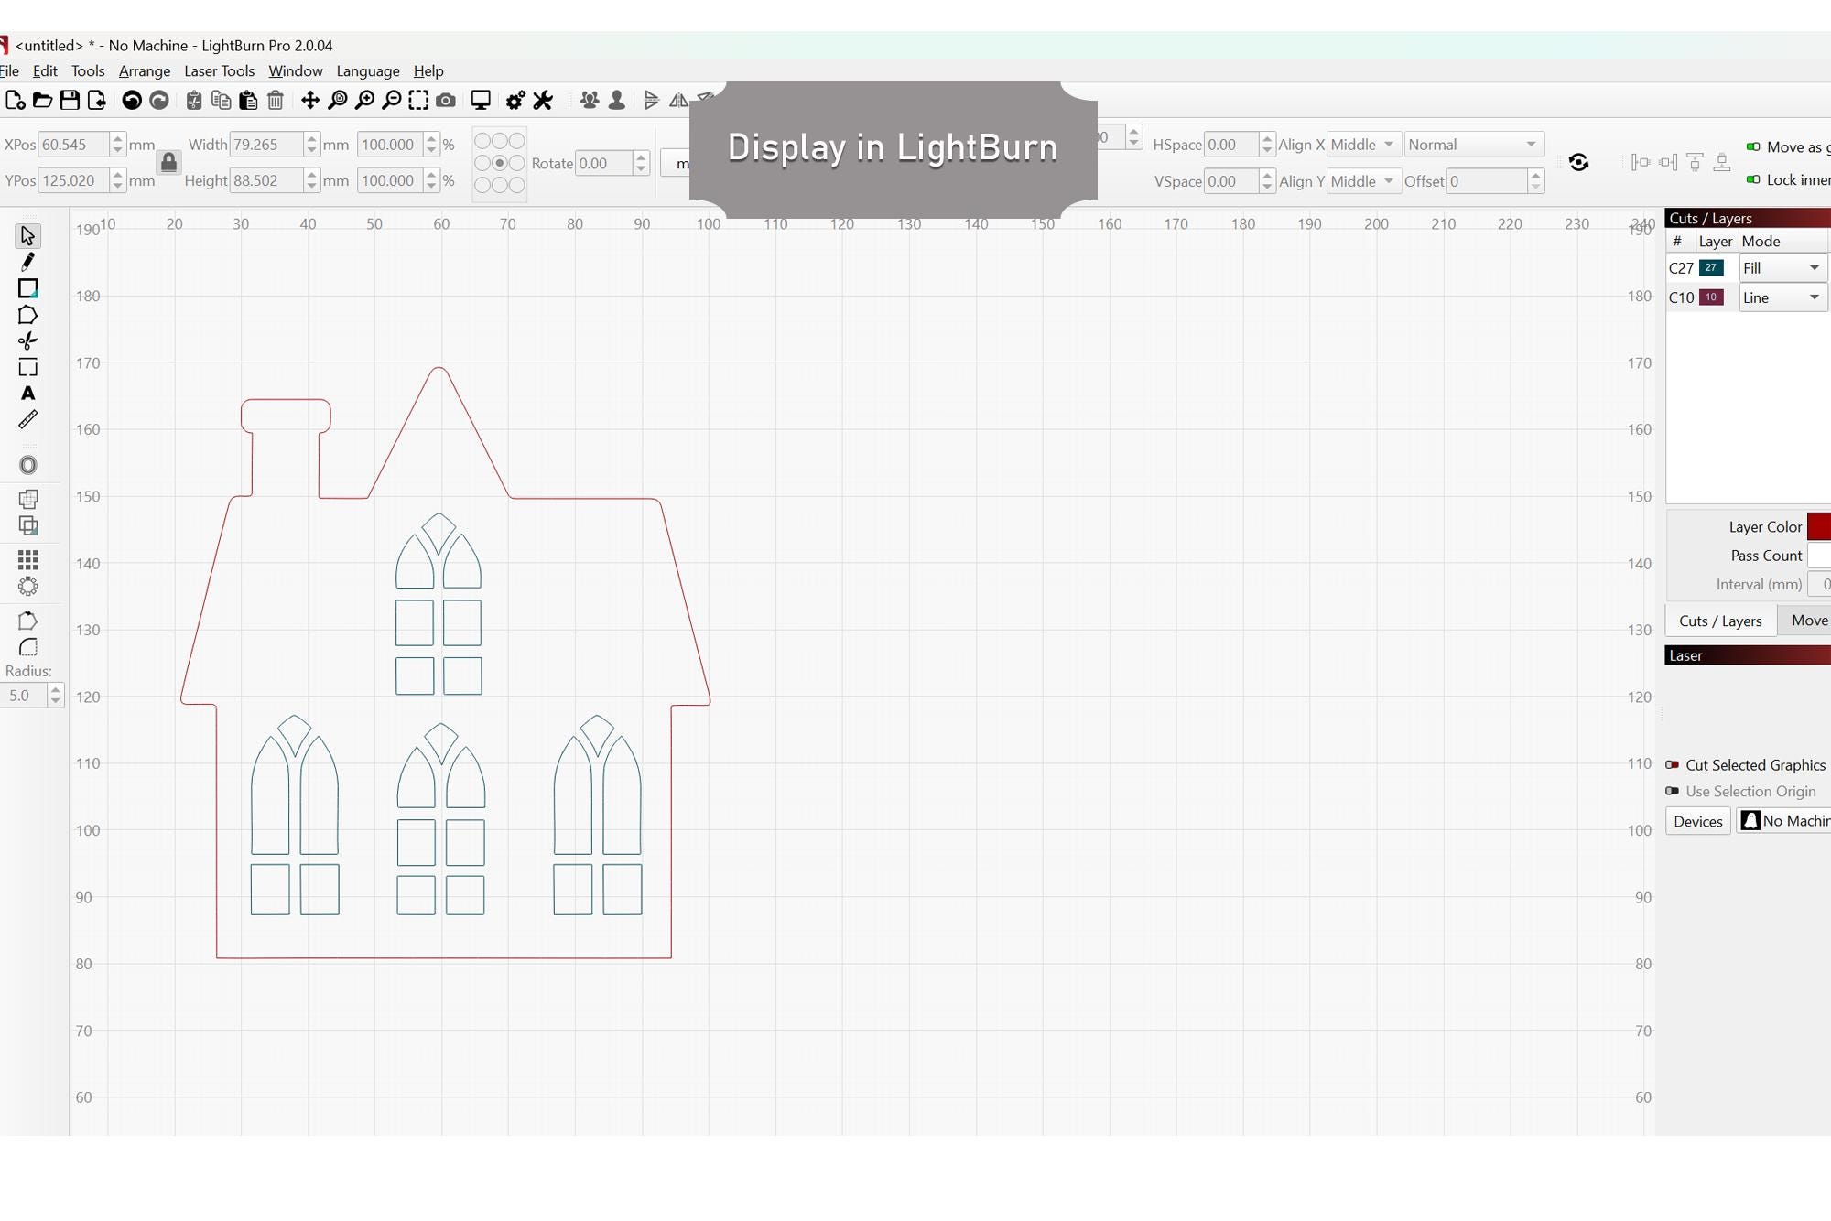The image size is (1831, 1221).
Task: Click Zoom to Frame Selection icon
Action: [418, 101]
